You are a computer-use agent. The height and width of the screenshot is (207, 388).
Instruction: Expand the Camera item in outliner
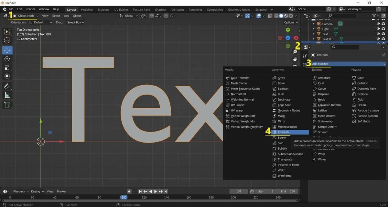314,24
